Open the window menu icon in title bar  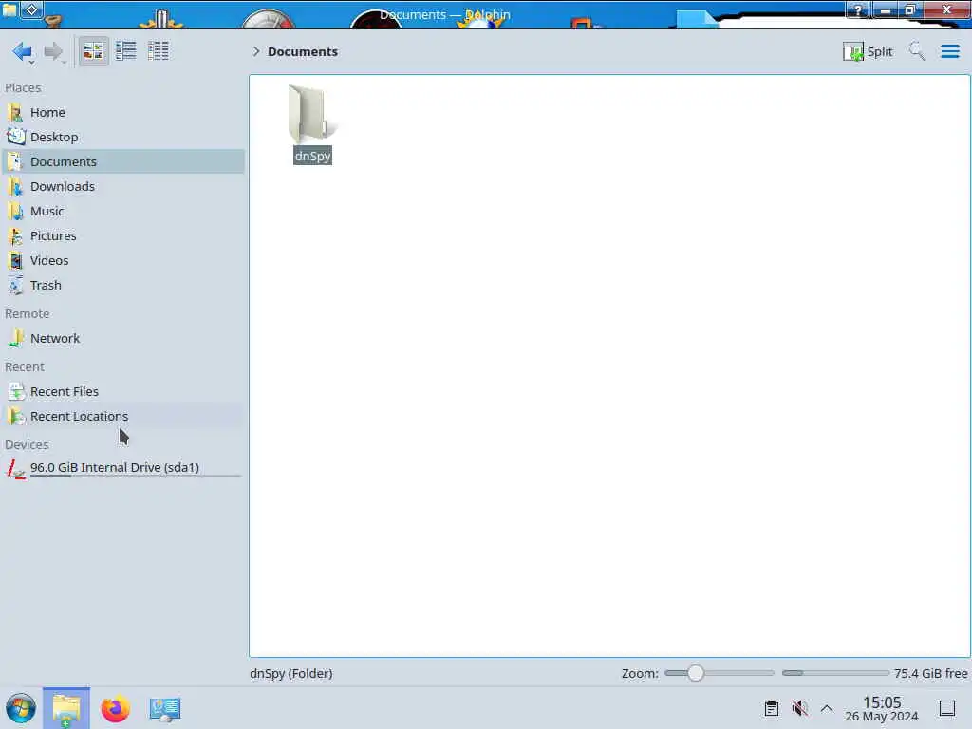(9, 9)
